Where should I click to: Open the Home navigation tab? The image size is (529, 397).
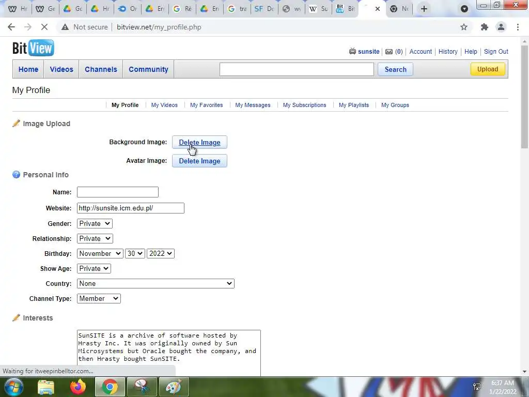click(x=28, y=69)
